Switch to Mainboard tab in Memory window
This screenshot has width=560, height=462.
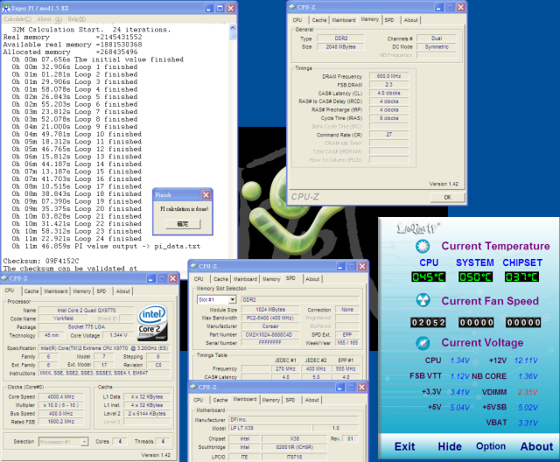click(x=344, y=20)
